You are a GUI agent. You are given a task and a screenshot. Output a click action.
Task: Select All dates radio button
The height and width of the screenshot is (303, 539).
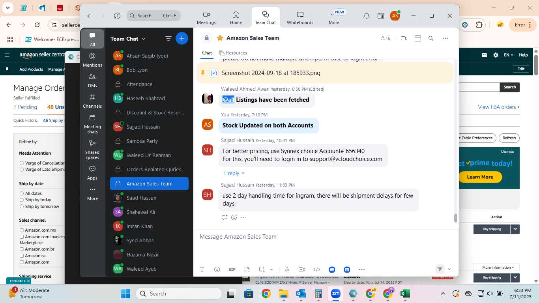click(x=22, y=193)
